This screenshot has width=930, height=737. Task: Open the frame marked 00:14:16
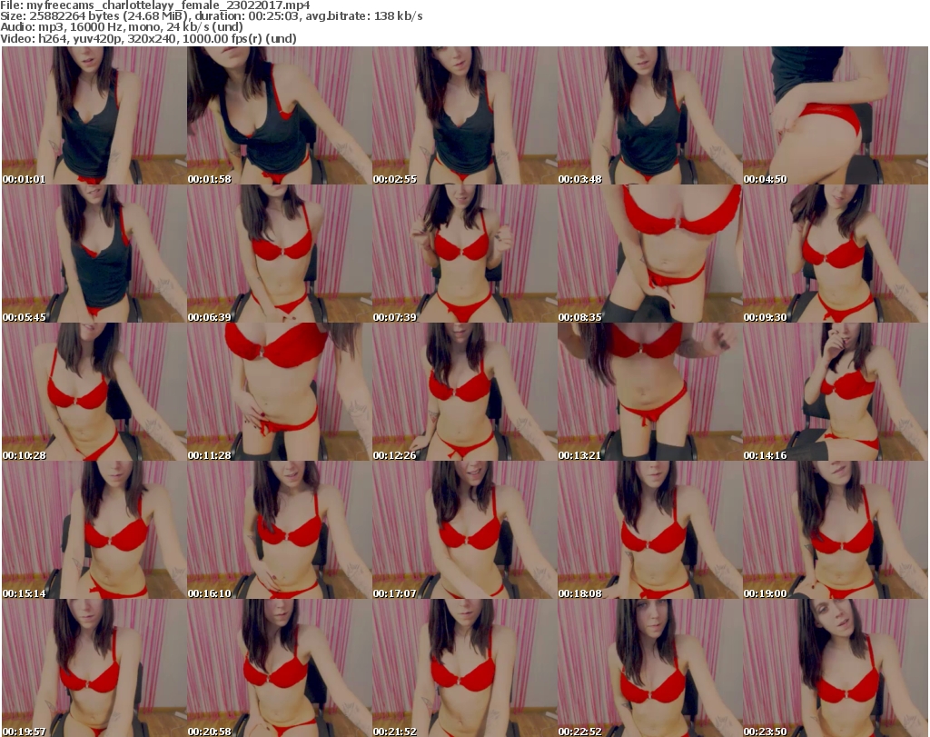click(836, 393)
